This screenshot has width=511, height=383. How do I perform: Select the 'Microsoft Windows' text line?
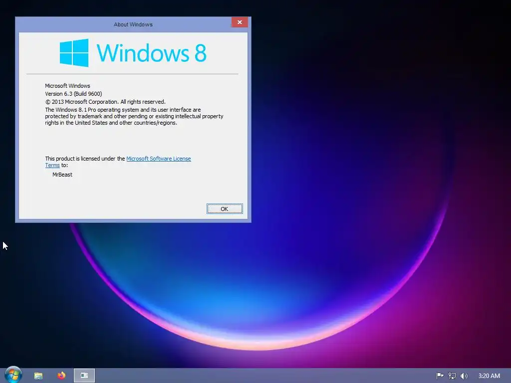(x=67, y=86)
